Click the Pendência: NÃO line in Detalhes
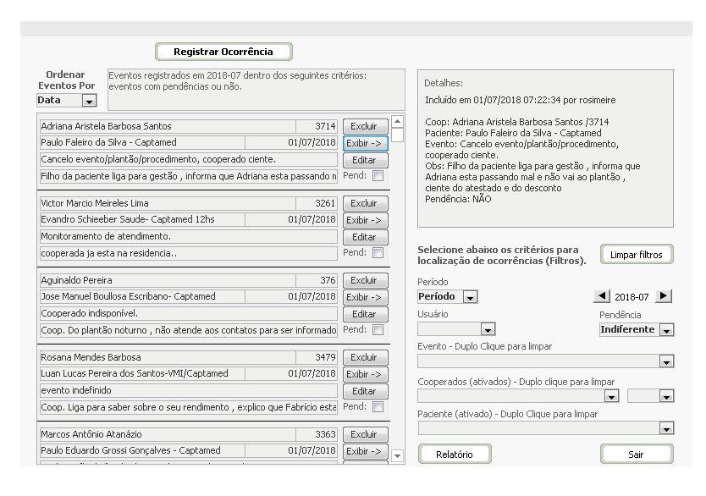This screenshot has width=706, height=496. (x=458, y=200)
